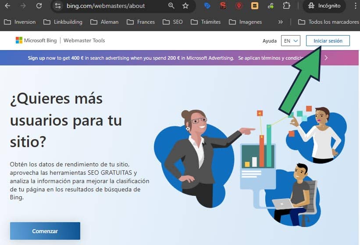Show more bookmarks with double chevron

[280, 22]
